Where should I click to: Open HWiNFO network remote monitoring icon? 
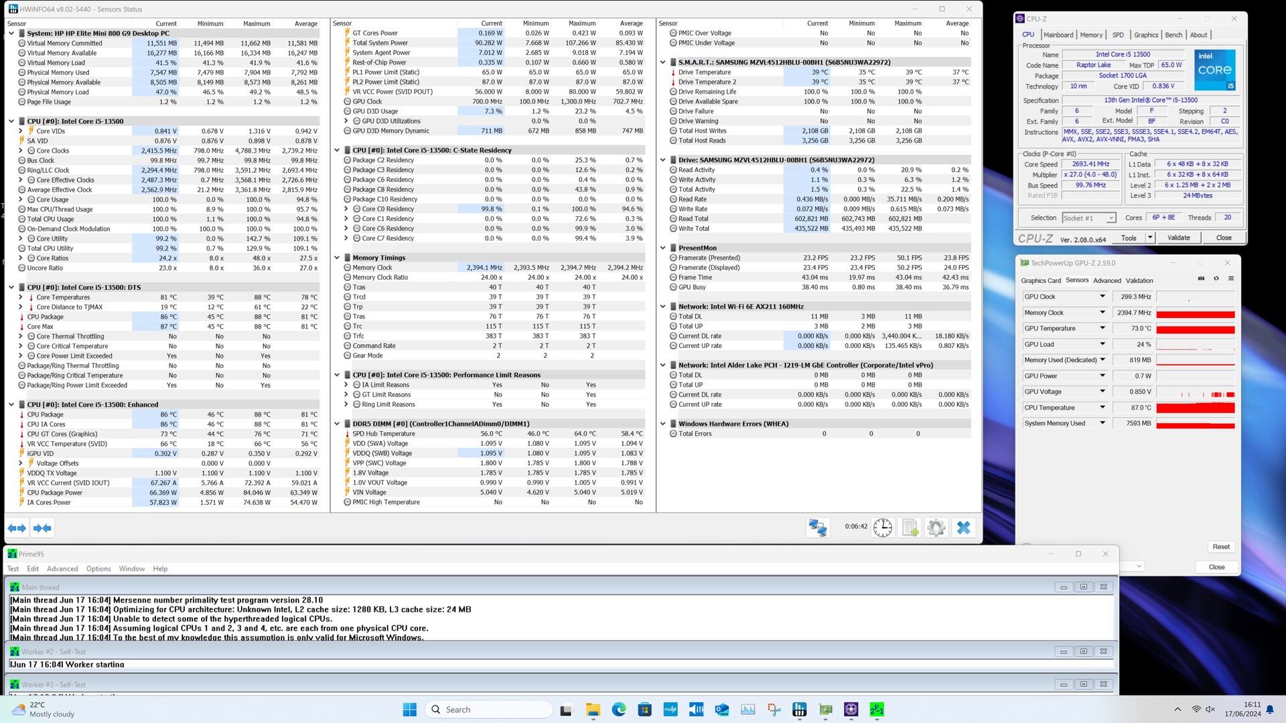click(818, 528)
